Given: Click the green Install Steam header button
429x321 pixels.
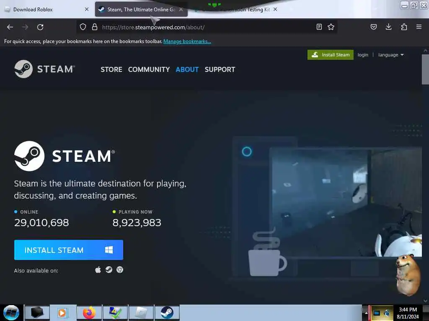Looking at the screenshot, I should [x=331, y=55].
